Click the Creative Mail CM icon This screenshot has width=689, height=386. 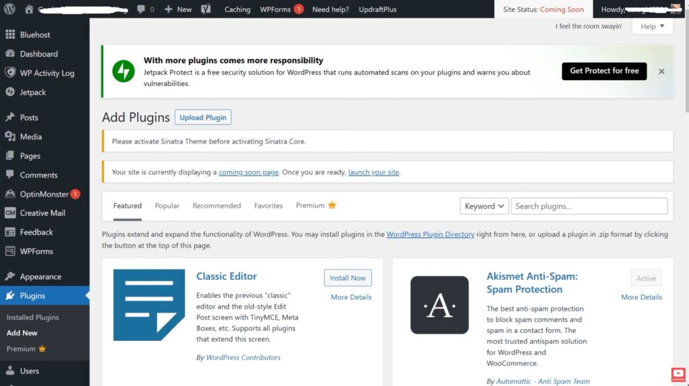10,213
